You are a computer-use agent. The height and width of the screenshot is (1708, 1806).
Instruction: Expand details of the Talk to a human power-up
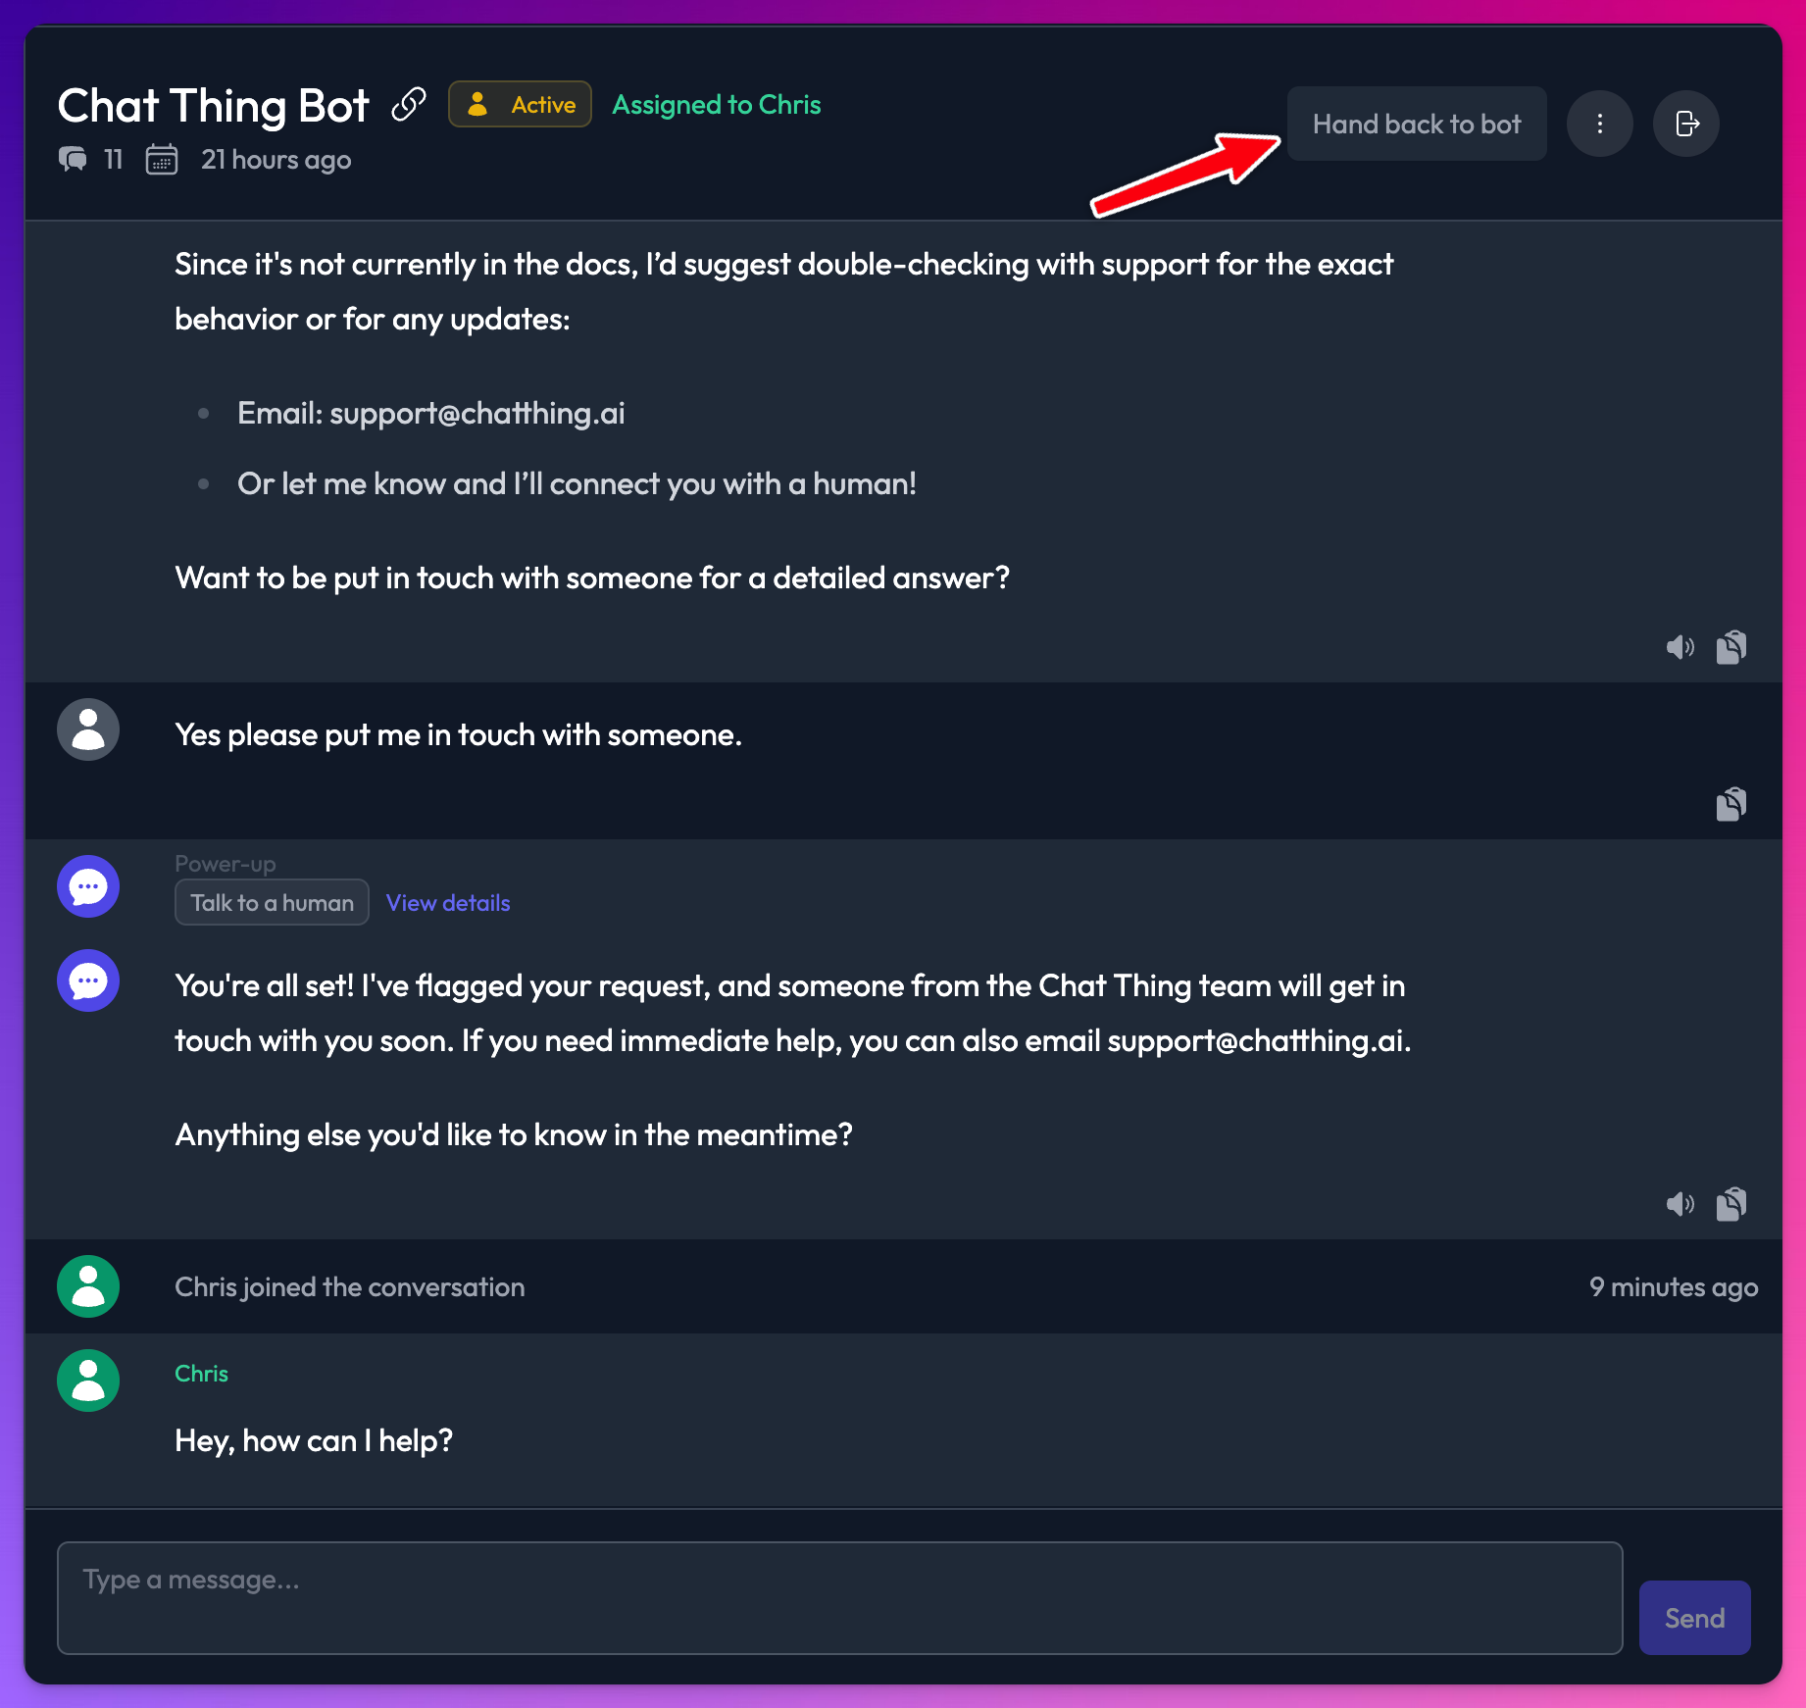coord(271,902)
